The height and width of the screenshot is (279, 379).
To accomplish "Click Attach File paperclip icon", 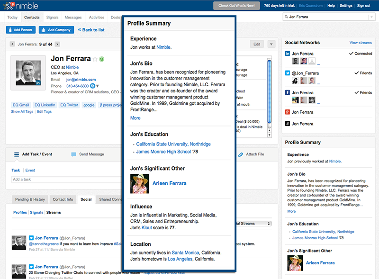I will [241, 154].
